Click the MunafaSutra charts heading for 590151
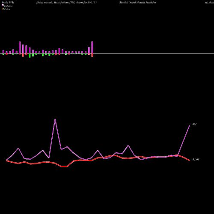The image size is (214, 214). [67, 3]
